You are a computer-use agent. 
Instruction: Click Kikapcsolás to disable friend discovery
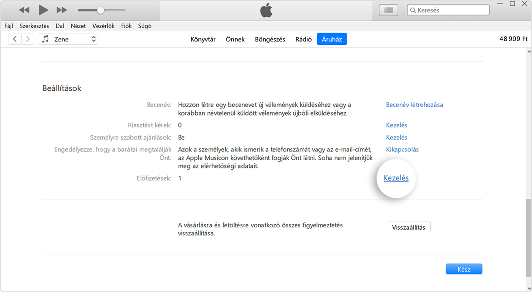click(x=402, y=149)
